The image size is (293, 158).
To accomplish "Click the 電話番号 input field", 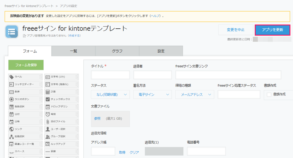I will click(x=206, y=151).
